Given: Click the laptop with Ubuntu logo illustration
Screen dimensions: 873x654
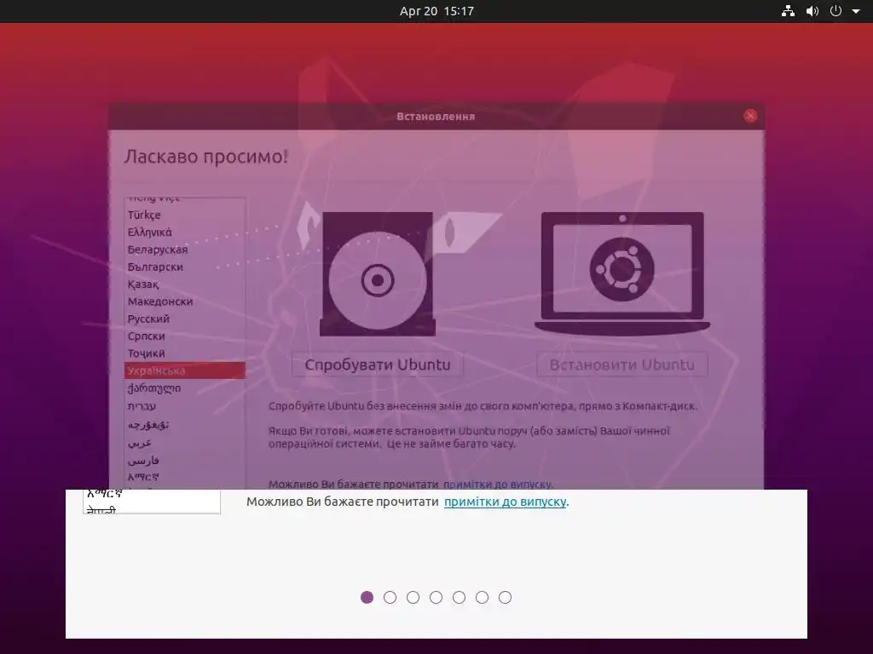Looking at the screenshot, I should coord(622,273).
